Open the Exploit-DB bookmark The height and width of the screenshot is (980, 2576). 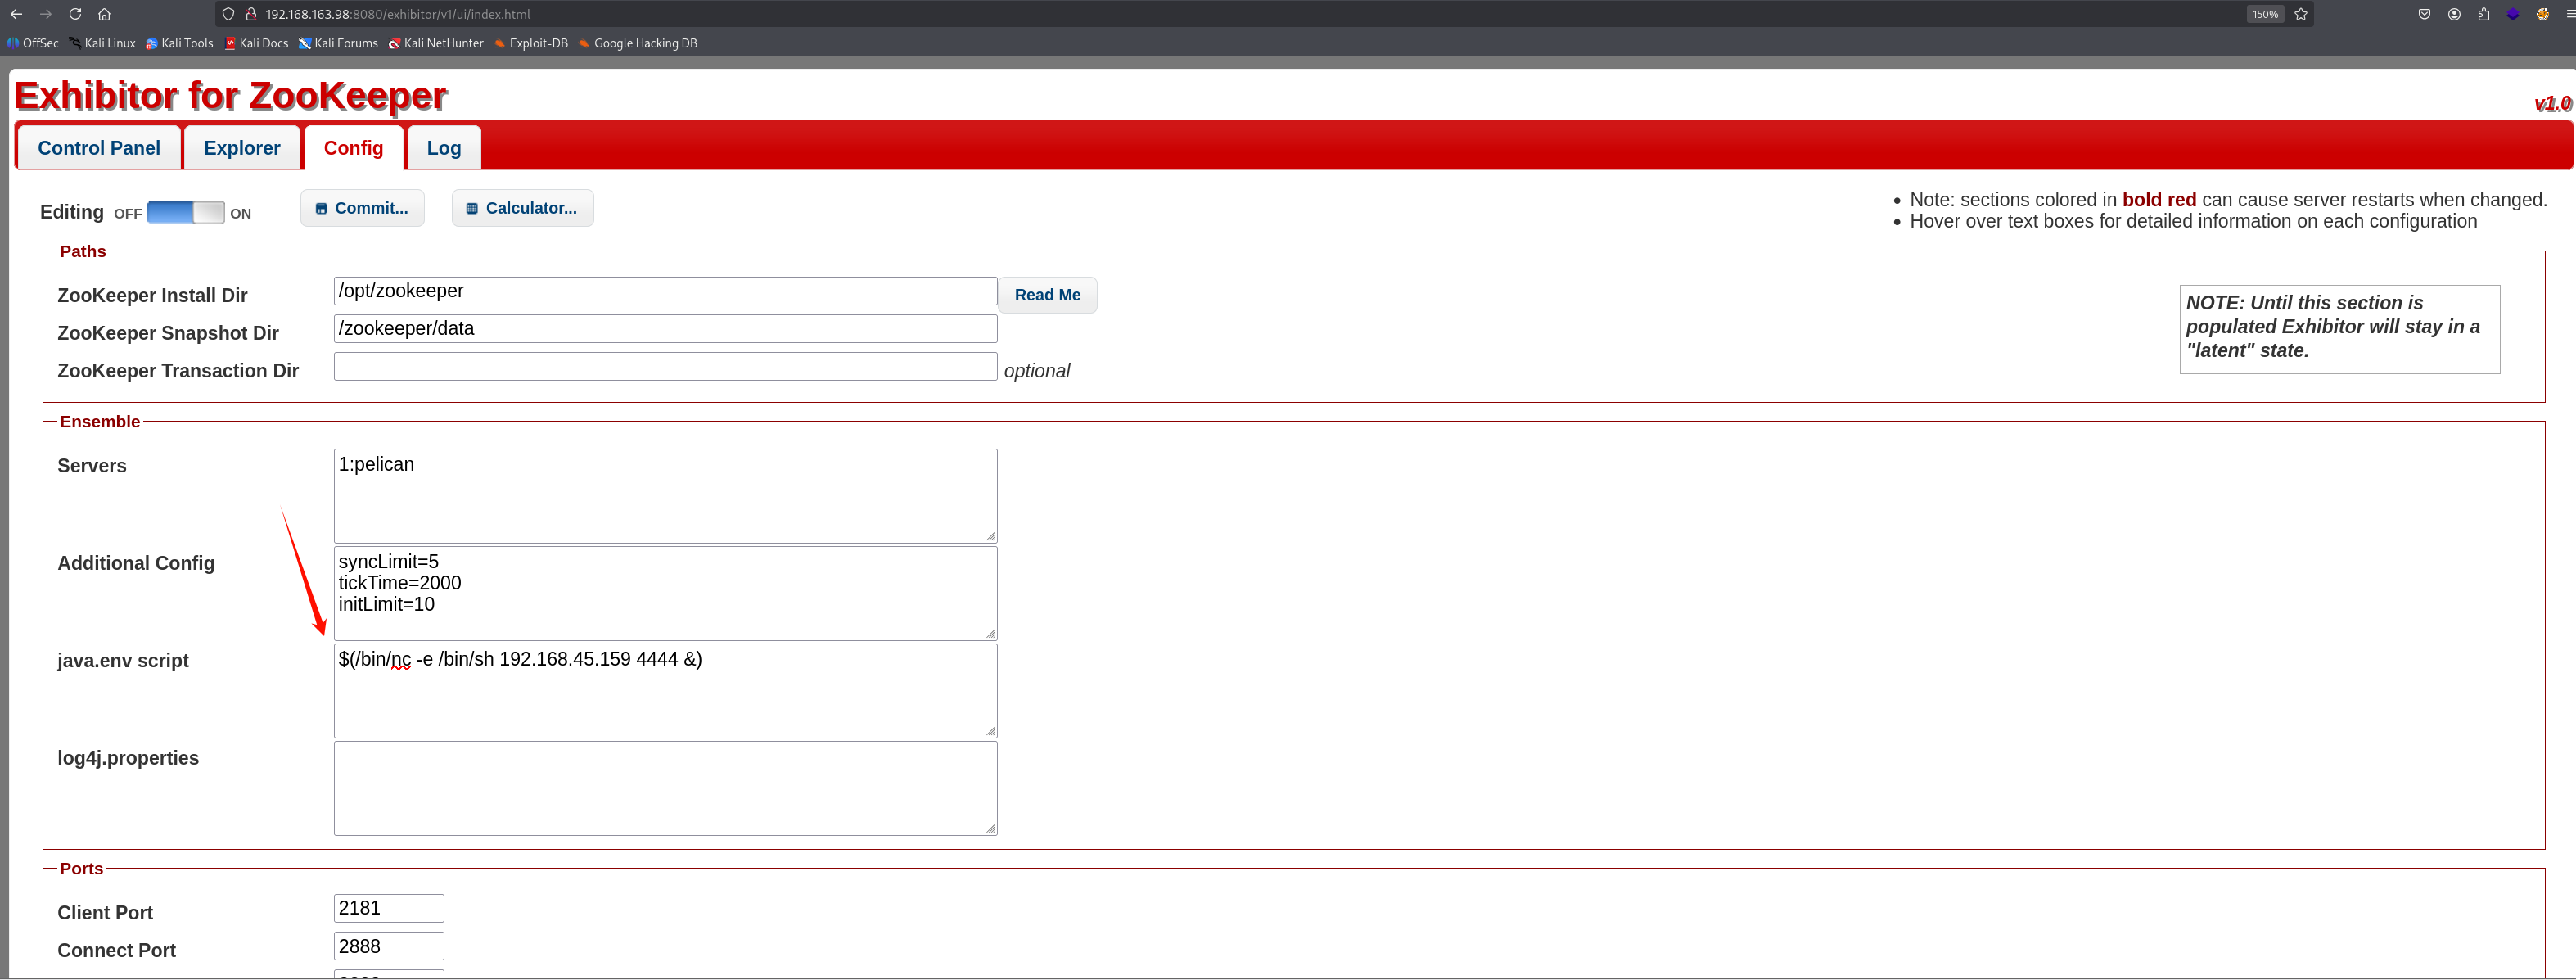[531, 43]
